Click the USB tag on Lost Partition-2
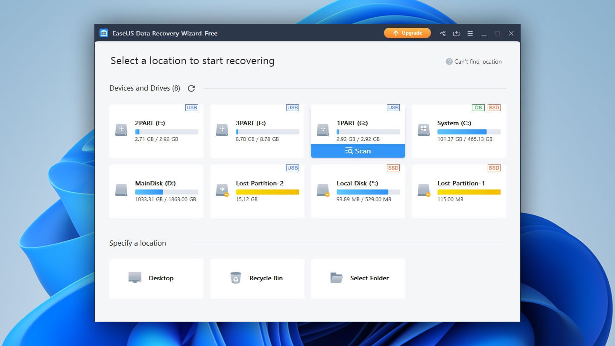 tap(293, 168)
